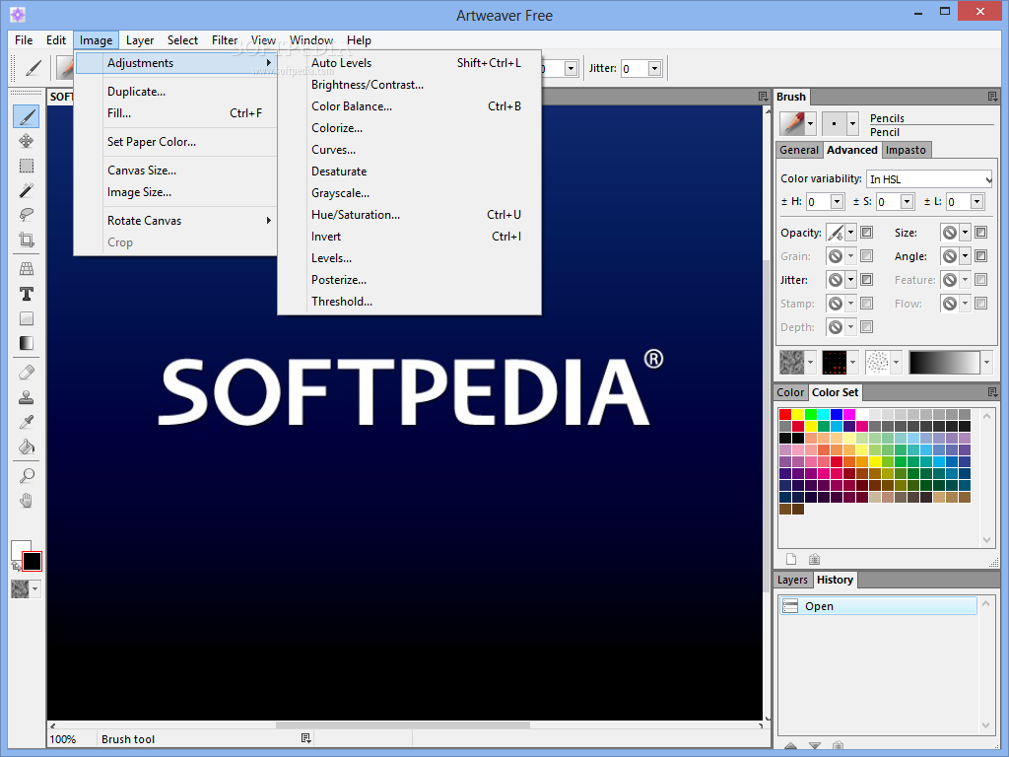The width and height of the screenshot is (1009, 757).
Task: Open the ± L value dropdown
Action: (976, 202)
